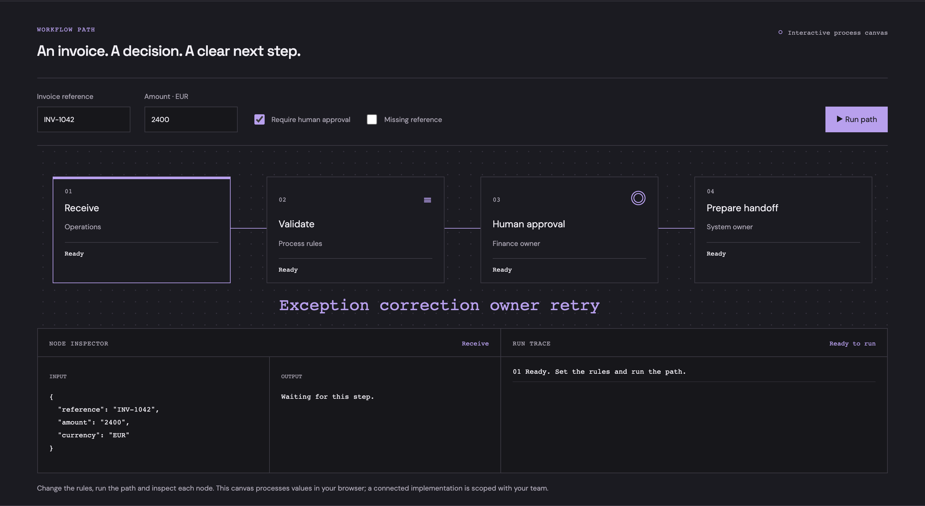Click the "currency": "EUR" JSON line
Viewport: 925px width, 506px height.
tap(93, 436)
